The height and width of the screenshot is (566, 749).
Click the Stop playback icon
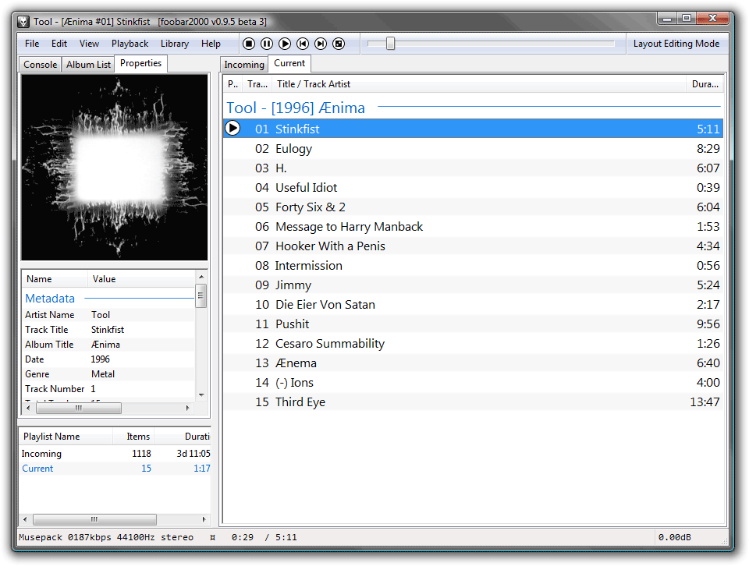point(249,44)
